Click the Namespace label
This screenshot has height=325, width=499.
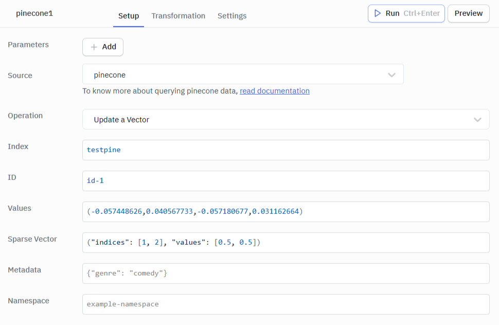[x=29, y=301]
